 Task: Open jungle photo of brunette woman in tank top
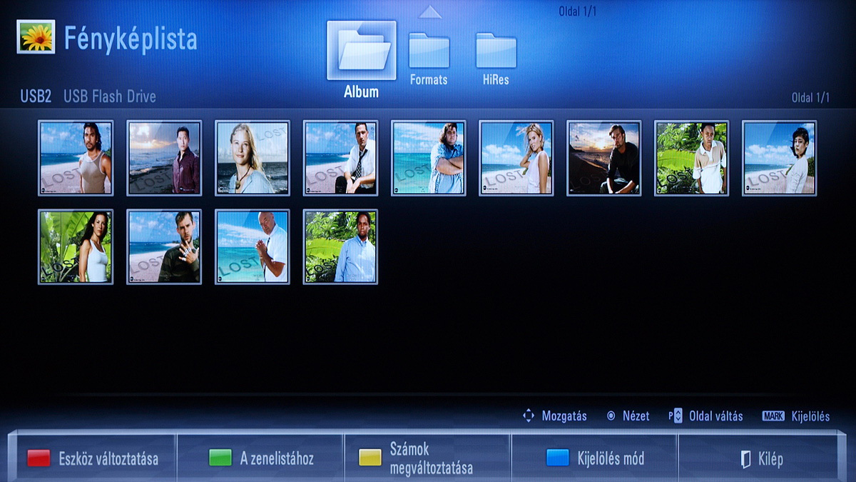tap(76, 247)
